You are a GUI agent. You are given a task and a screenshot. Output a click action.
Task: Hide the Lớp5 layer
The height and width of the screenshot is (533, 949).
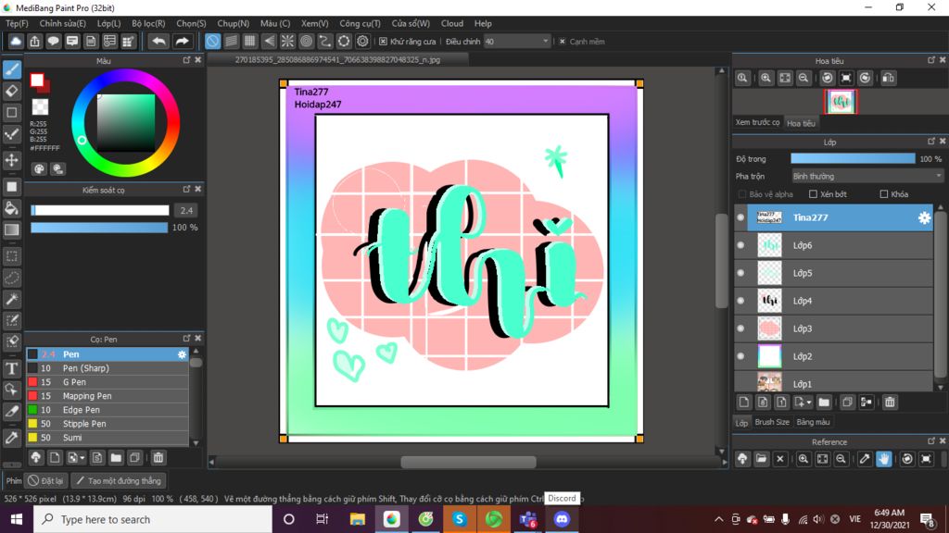[x=740, y=273]
